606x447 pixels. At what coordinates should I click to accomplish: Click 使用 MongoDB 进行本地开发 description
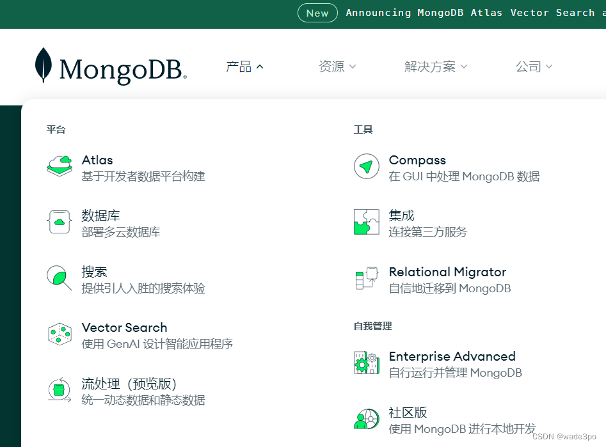click(462, 429)
